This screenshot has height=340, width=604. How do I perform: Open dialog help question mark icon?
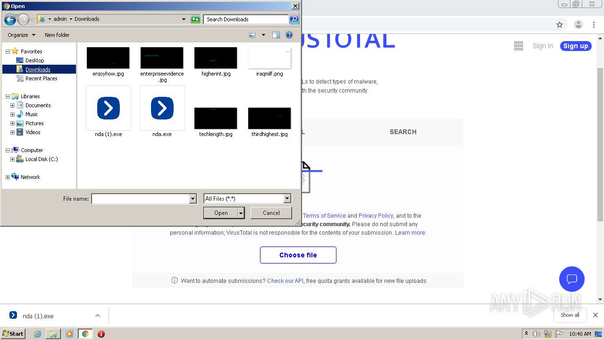[x=289, y=35]
